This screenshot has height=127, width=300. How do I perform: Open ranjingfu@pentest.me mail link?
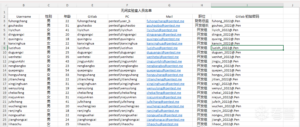pyautogui.click(x=163, y=111)
